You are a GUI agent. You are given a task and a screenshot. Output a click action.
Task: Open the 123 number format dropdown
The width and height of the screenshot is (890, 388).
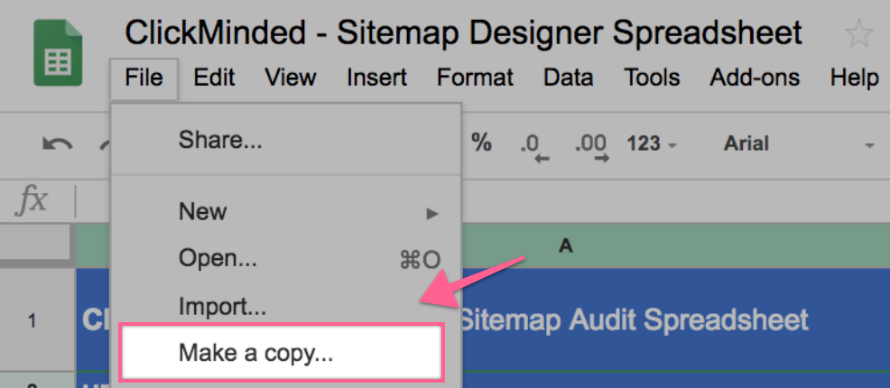coord(649,143)
